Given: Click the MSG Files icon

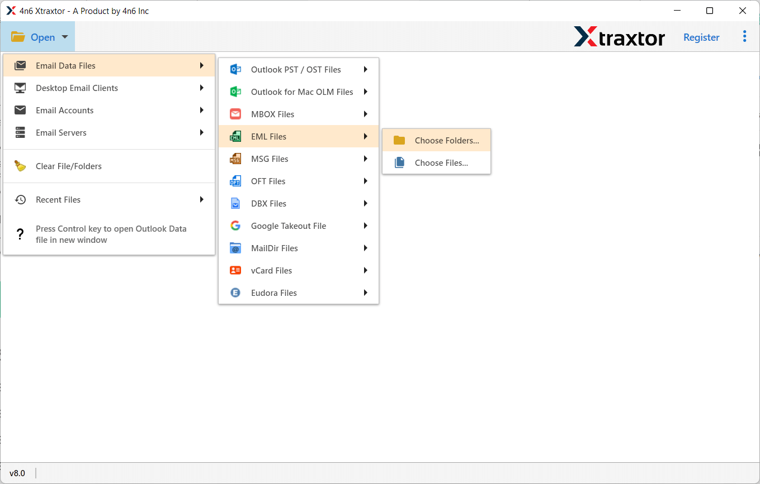Looking at the screenshot, I should tap(235, 159).
